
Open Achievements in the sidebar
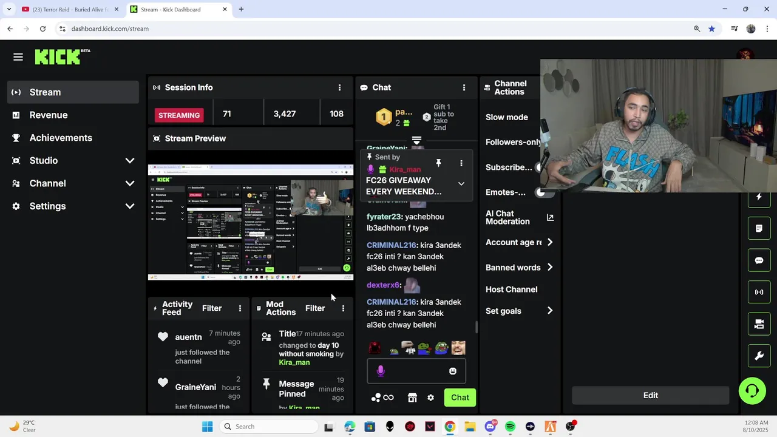tap(73, 138)
